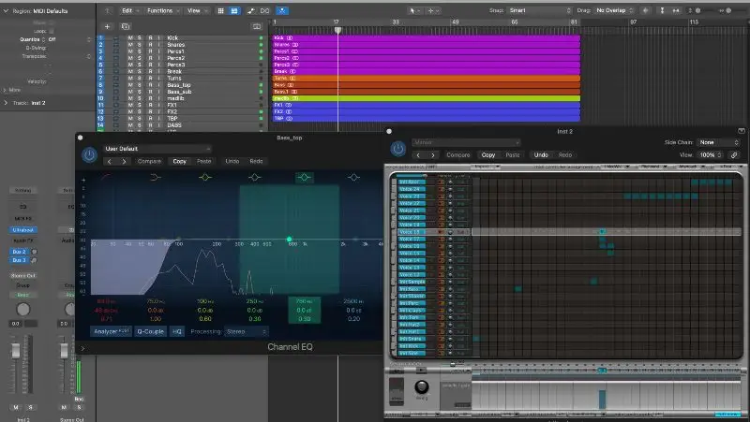Select the low shelf band icon
Image resolution: width=750 pixels, height=422 pixels.
click(x=156, y=176)
